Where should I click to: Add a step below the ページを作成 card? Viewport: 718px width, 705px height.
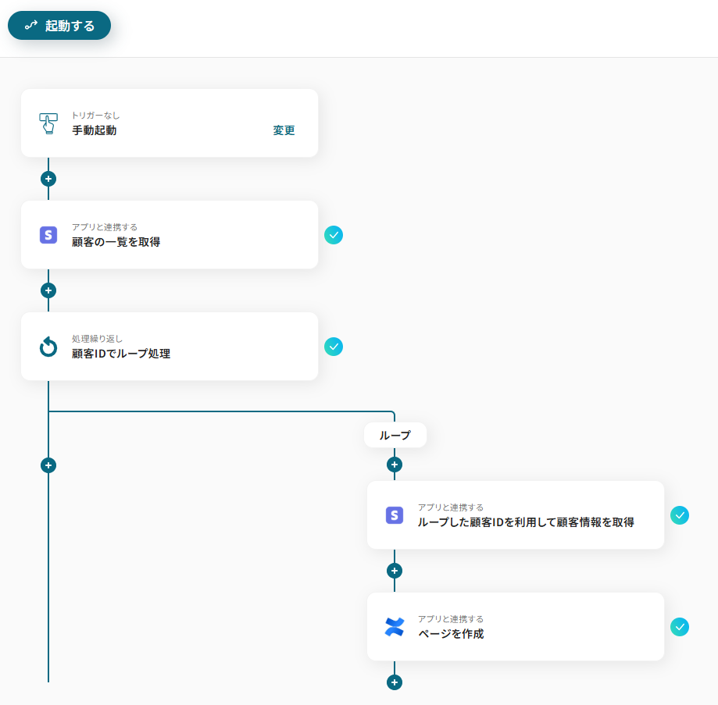click(395, 682)
